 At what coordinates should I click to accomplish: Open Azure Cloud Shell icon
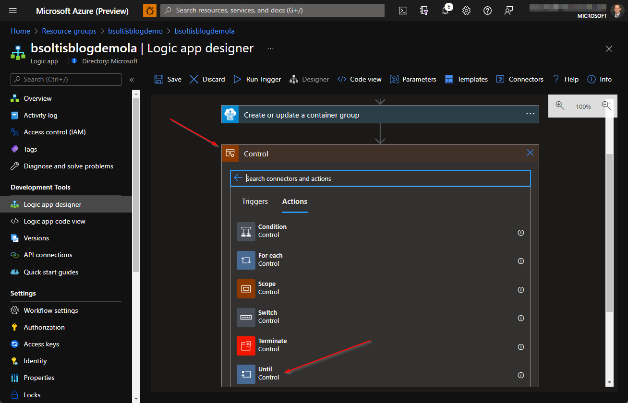tap(403, 11)
